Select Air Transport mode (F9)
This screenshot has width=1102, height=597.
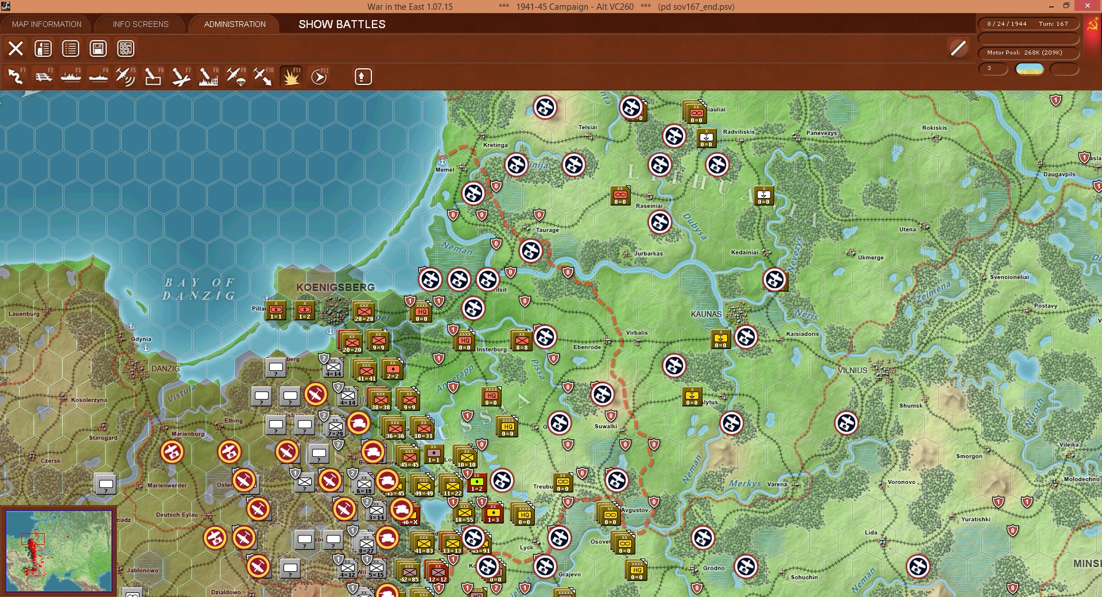tap(236, 76)
